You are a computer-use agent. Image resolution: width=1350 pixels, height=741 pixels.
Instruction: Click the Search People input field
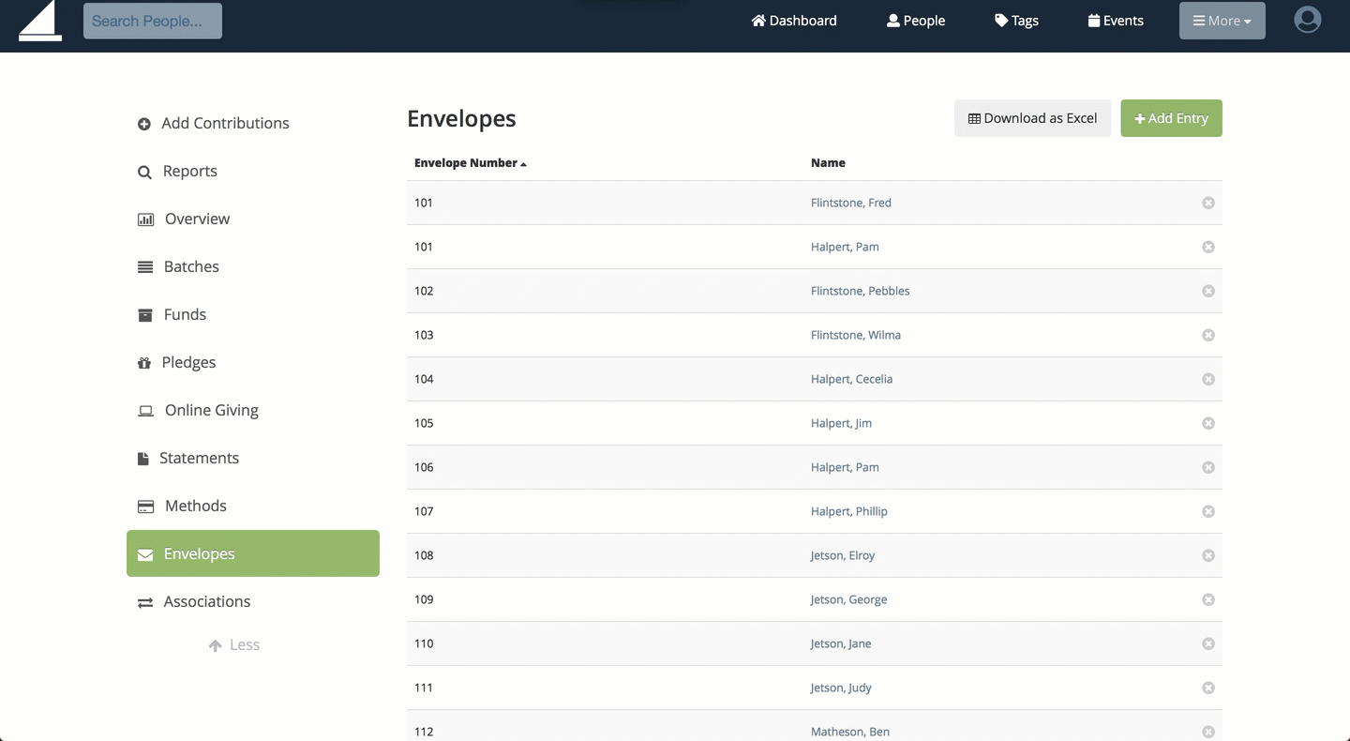[153, 21]
